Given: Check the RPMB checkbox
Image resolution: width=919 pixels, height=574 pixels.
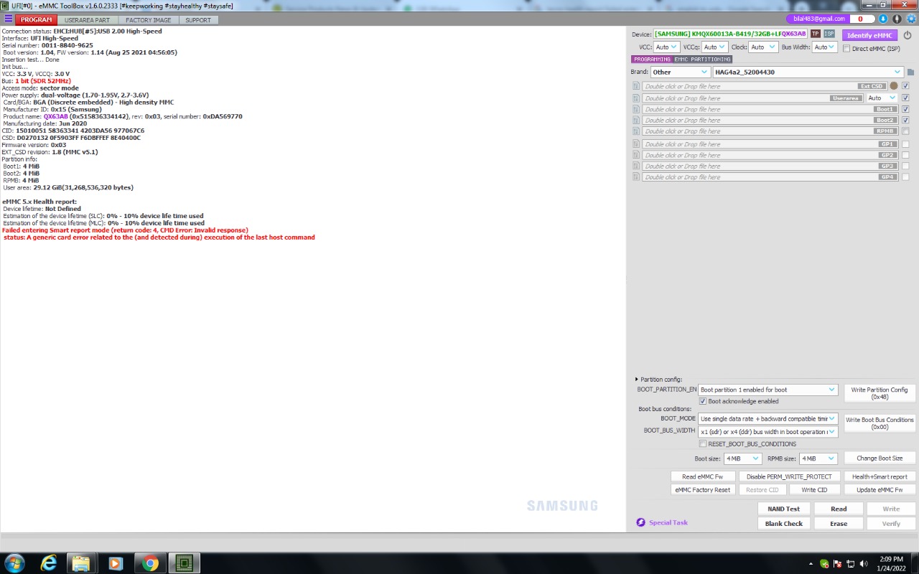Looking at the screenshot, I should point(905,131).
